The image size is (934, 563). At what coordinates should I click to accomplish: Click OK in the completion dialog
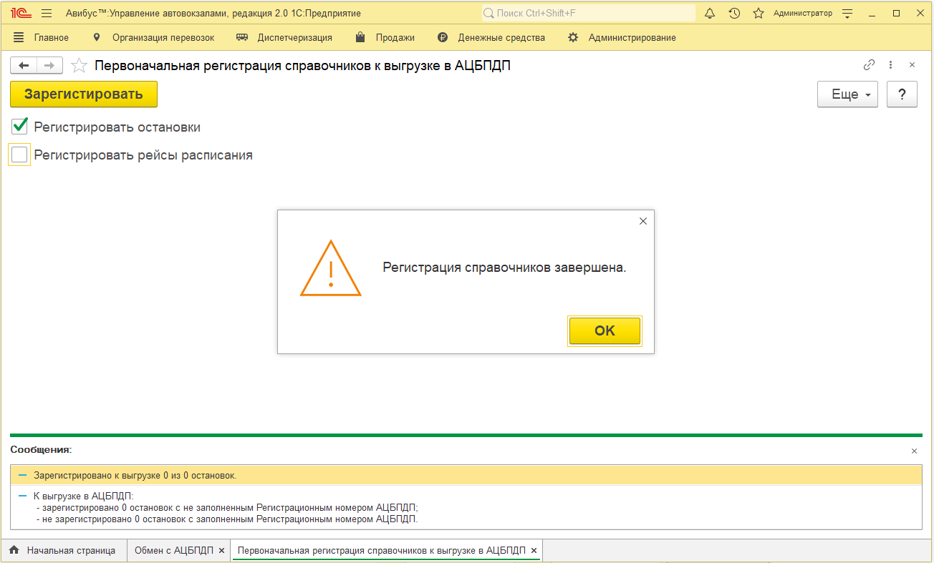coord(605,330)
